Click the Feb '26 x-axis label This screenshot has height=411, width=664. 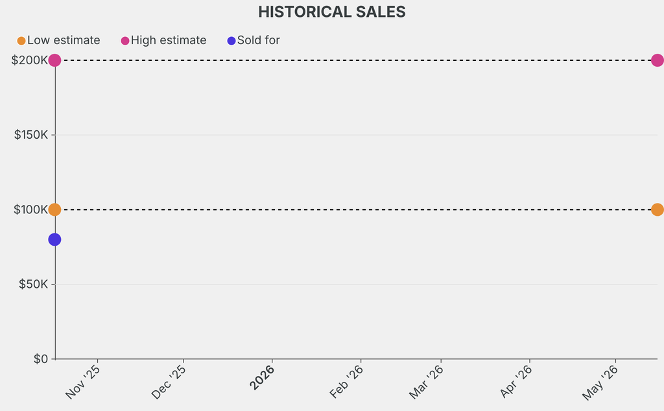click(347, 382)
